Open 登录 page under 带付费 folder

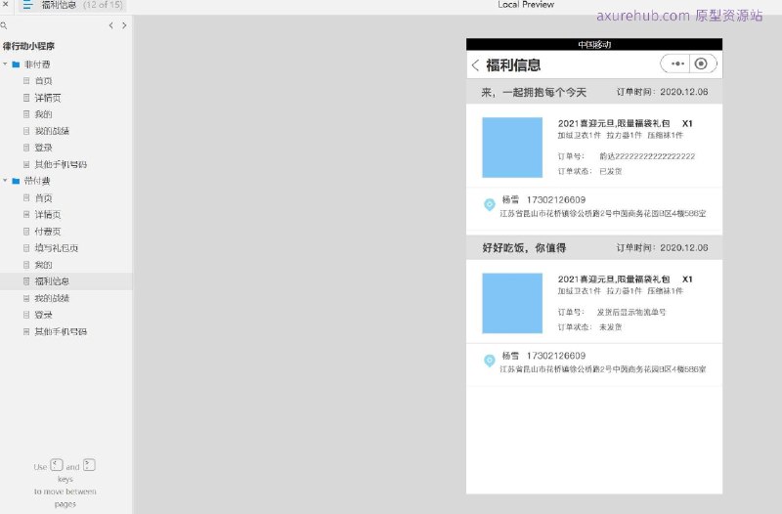(43, 315)
